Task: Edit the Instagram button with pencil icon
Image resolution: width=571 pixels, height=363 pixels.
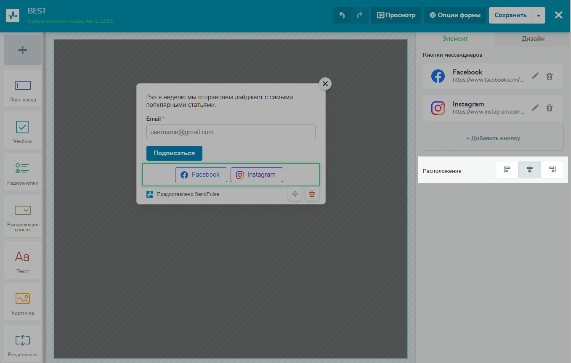Action: click(x=535, y=108)
